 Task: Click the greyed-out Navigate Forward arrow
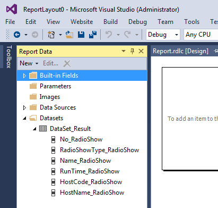coord(35,35)
